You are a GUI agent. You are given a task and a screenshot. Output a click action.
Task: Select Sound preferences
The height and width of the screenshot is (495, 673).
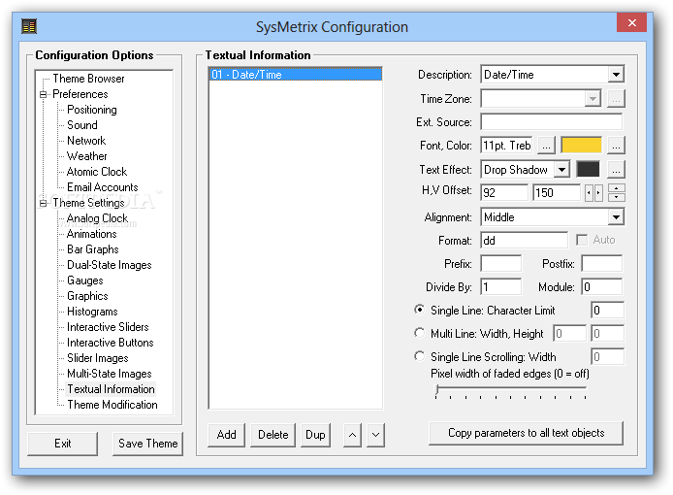(x=82, y=125)
